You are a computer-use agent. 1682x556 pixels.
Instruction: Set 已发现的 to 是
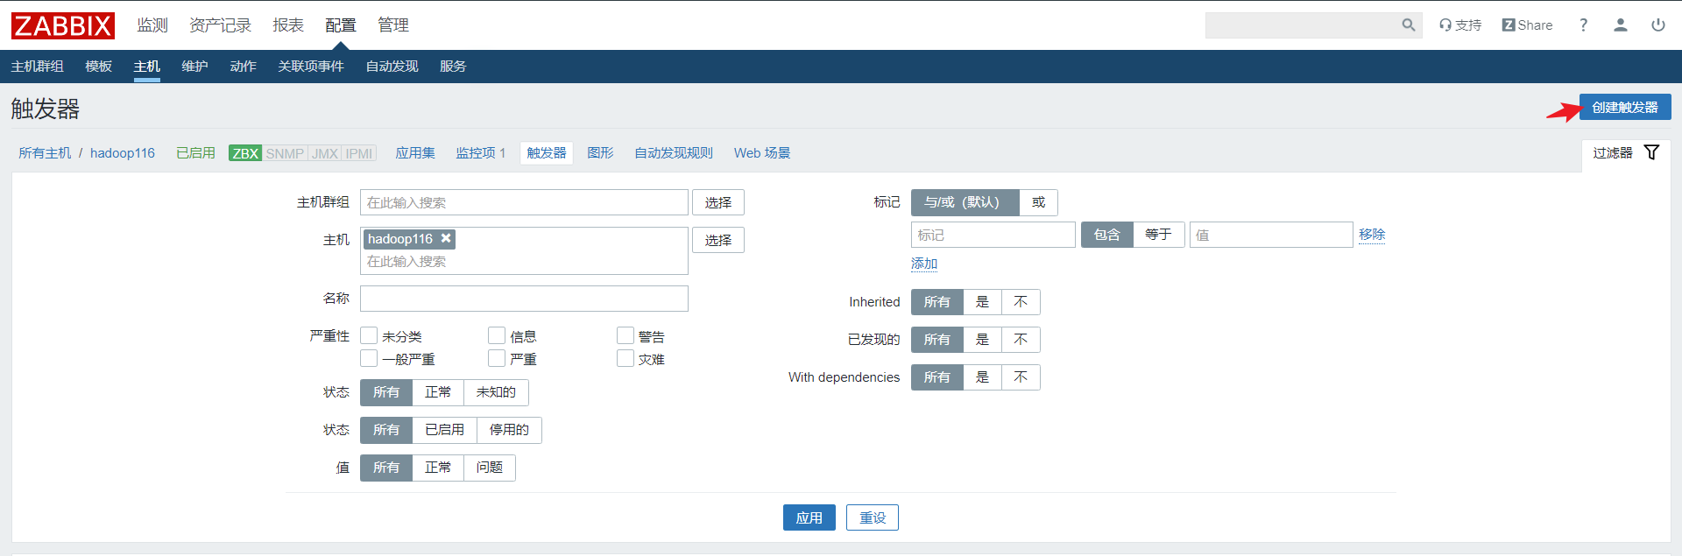pos(982,340)
